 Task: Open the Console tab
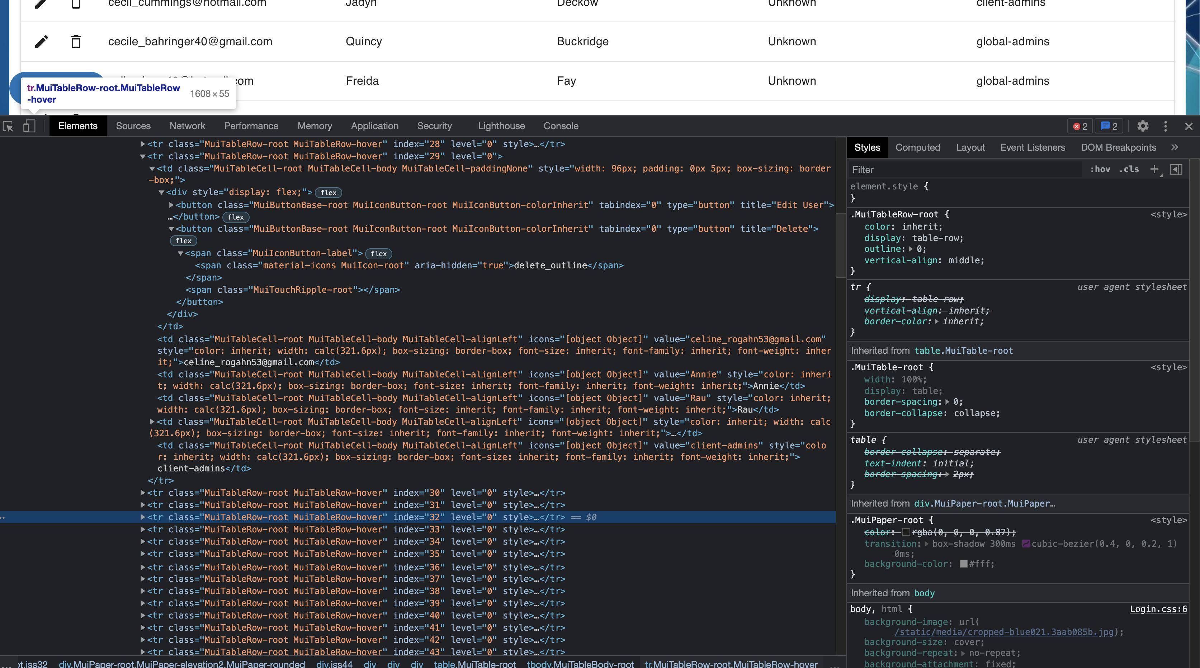coord(561,126)
